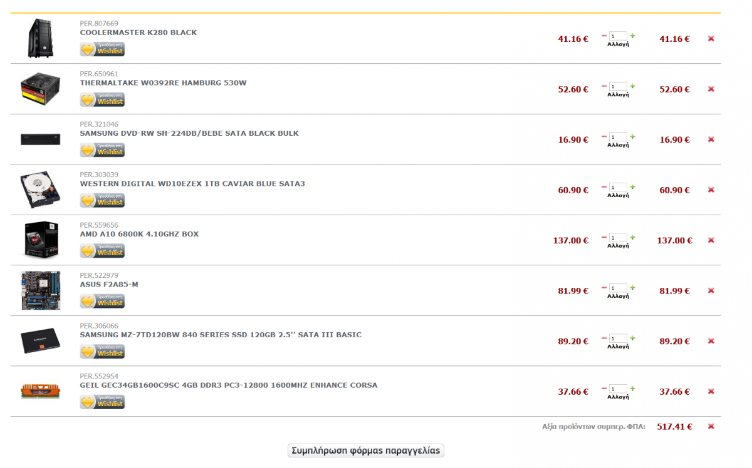Image resolution: width=752 pixels, height=468 pixels.
Task: Delete the Samsung 840 Series SSD item
Action: (711, 341)
